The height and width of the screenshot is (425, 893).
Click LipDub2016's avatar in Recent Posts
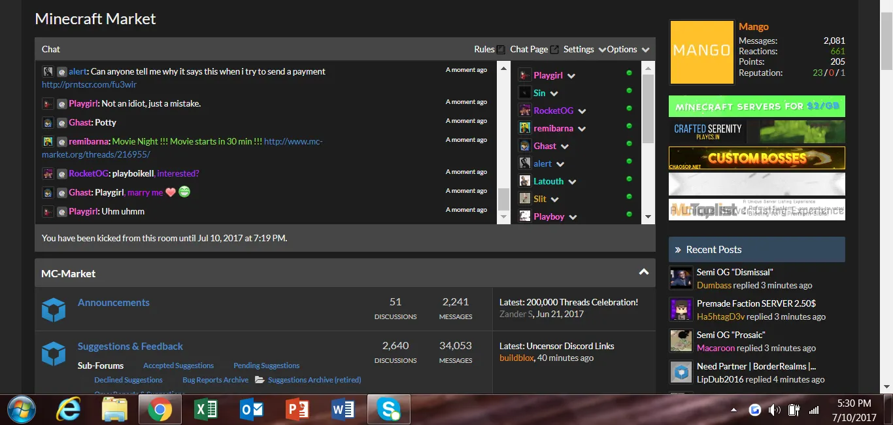[681, 372]
